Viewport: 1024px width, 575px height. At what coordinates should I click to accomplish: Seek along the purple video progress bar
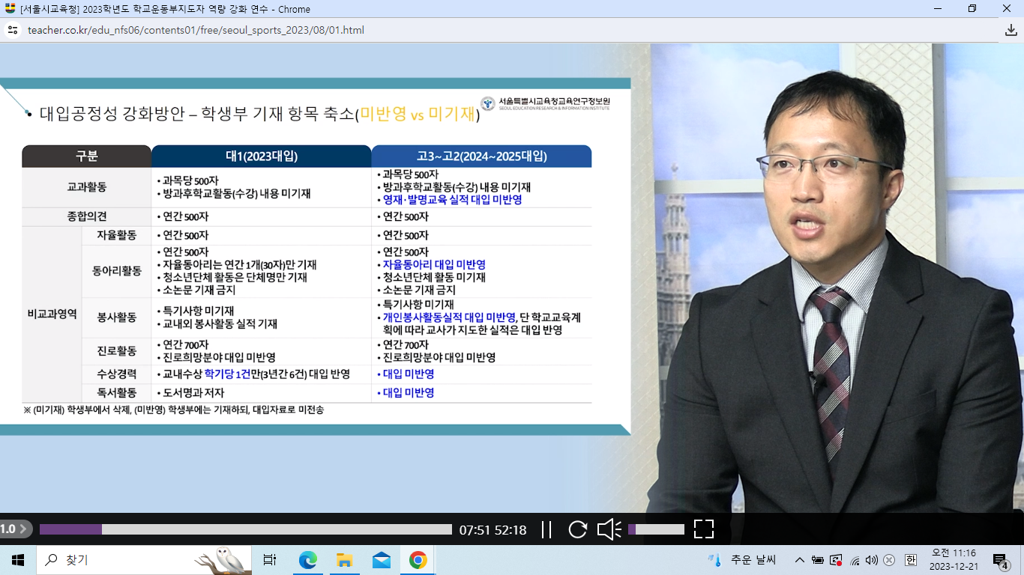246,529
